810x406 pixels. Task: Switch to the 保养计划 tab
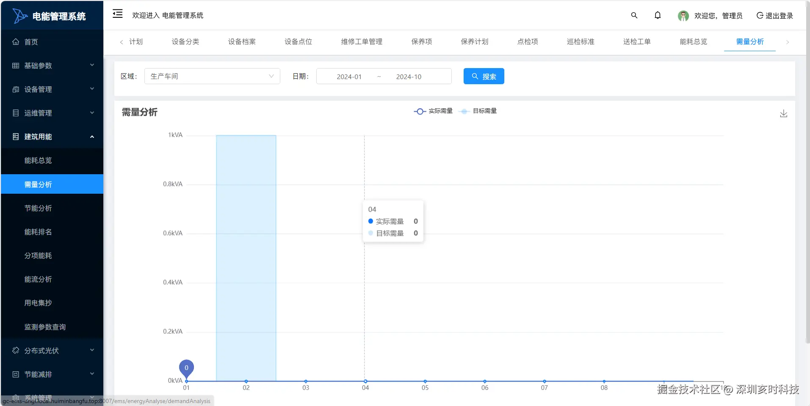click(475, 41)
